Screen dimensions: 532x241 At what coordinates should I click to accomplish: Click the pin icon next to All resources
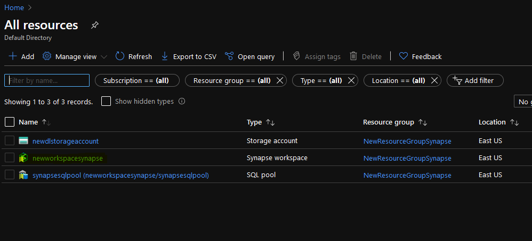(95, 25)
